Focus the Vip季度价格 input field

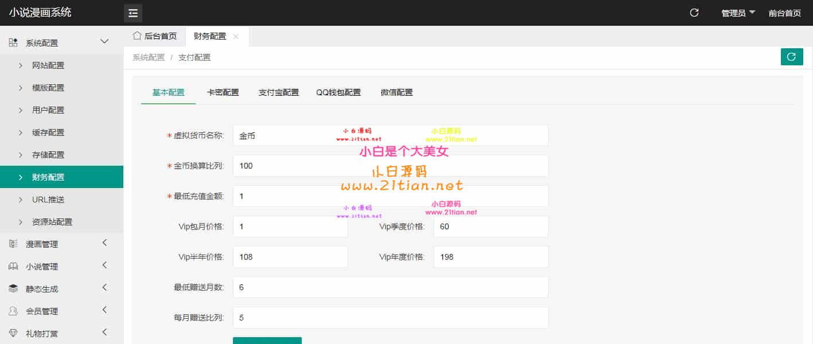point(491,226)
